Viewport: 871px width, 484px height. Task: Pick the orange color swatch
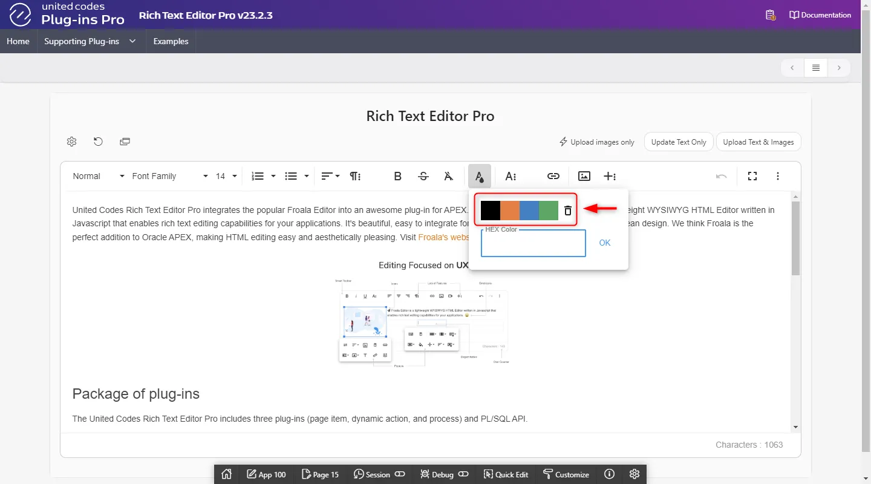click(510, 211)
